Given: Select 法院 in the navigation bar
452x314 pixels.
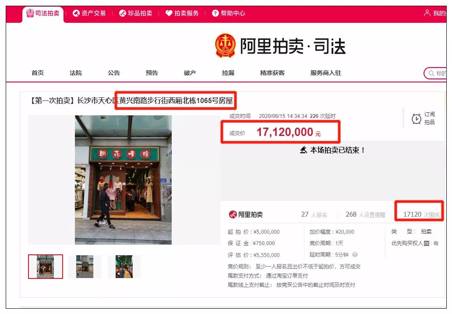Looking at the screenshot, I should pyautogui.click(x=75, y=73).
